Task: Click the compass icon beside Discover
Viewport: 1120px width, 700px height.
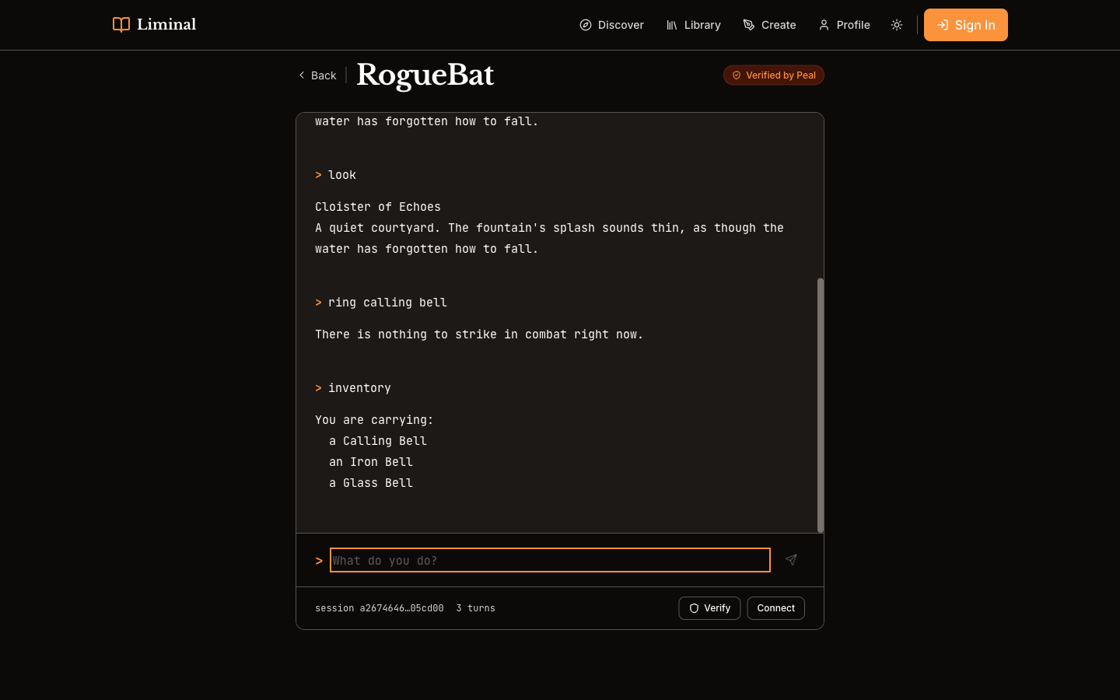Action: click(586, 25)
